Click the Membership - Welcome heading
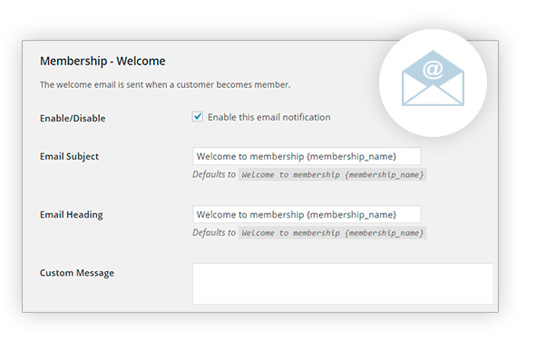546x351 pixels. [102, 62]
